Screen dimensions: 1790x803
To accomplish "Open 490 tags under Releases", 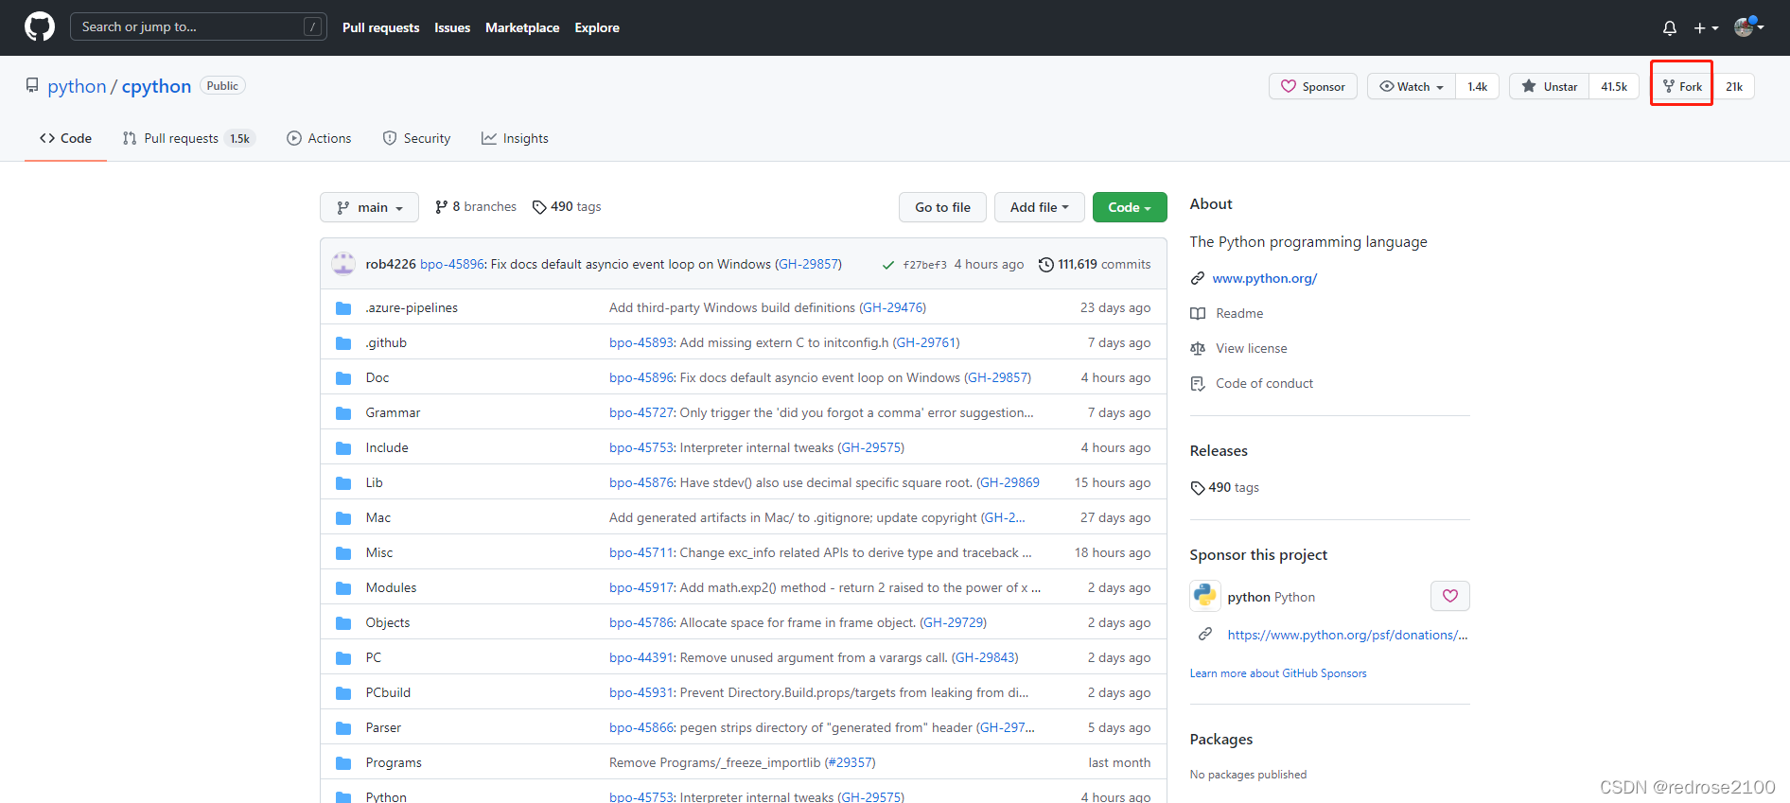I will click(x=1225, y=487).
